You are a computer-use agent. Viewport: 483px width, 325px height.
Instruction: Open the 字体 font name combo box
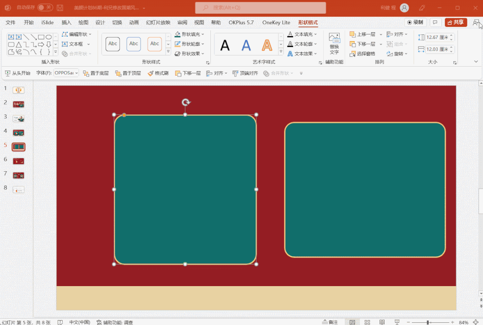pos(66,73)
